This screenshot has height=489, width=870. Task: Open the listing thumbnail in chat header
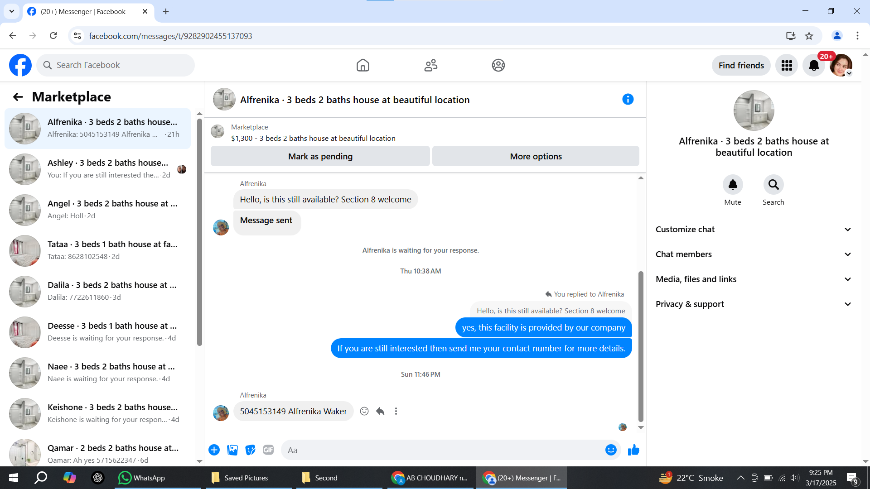coord(224,99)
